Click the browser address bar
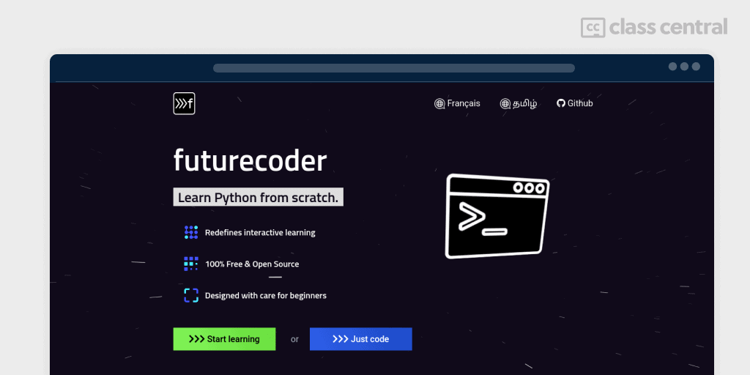This screenshot has height=375, width=750. [393, 68]
